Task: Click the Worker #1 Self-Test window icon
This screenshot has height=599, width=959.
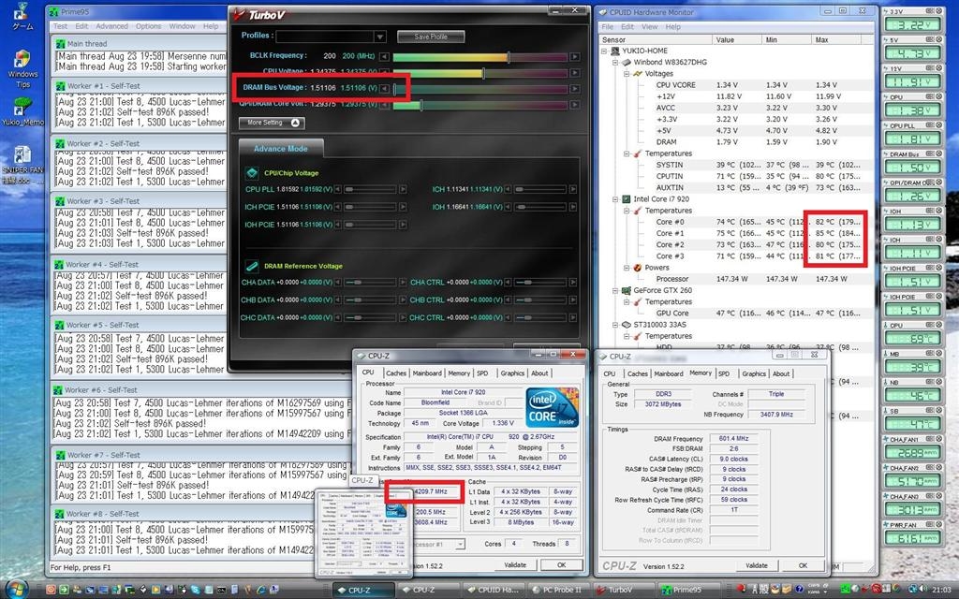Action: click(x=60, y=86)
